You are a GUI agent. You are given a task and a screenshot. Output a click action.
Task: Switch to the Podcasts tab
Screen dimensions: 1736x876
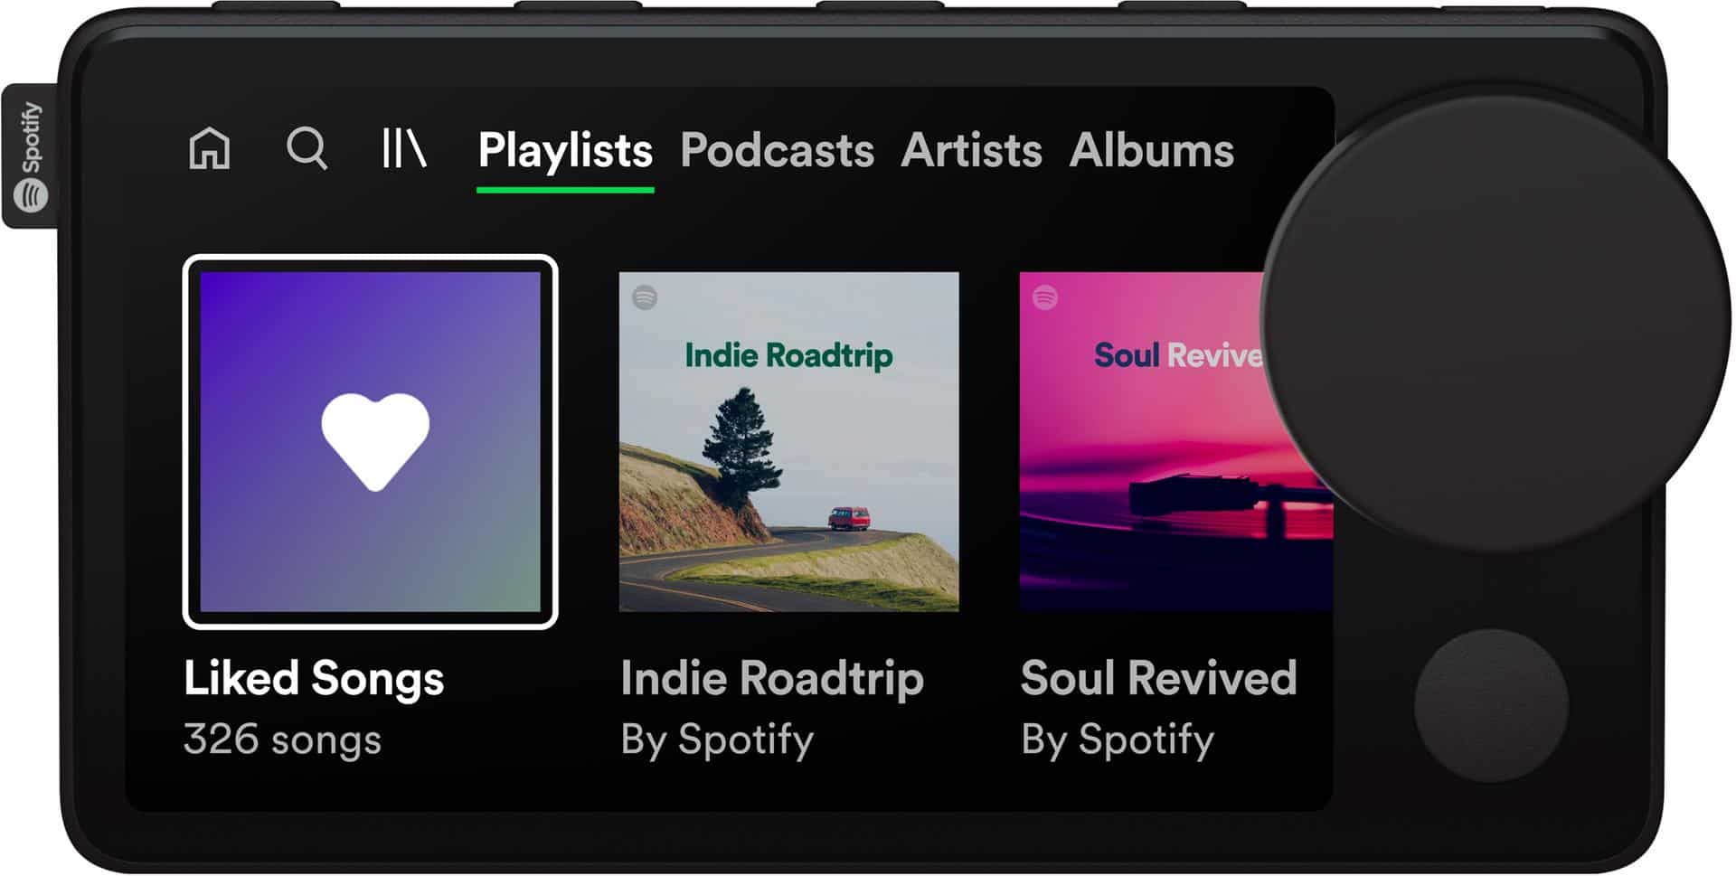tap(777, 150)
